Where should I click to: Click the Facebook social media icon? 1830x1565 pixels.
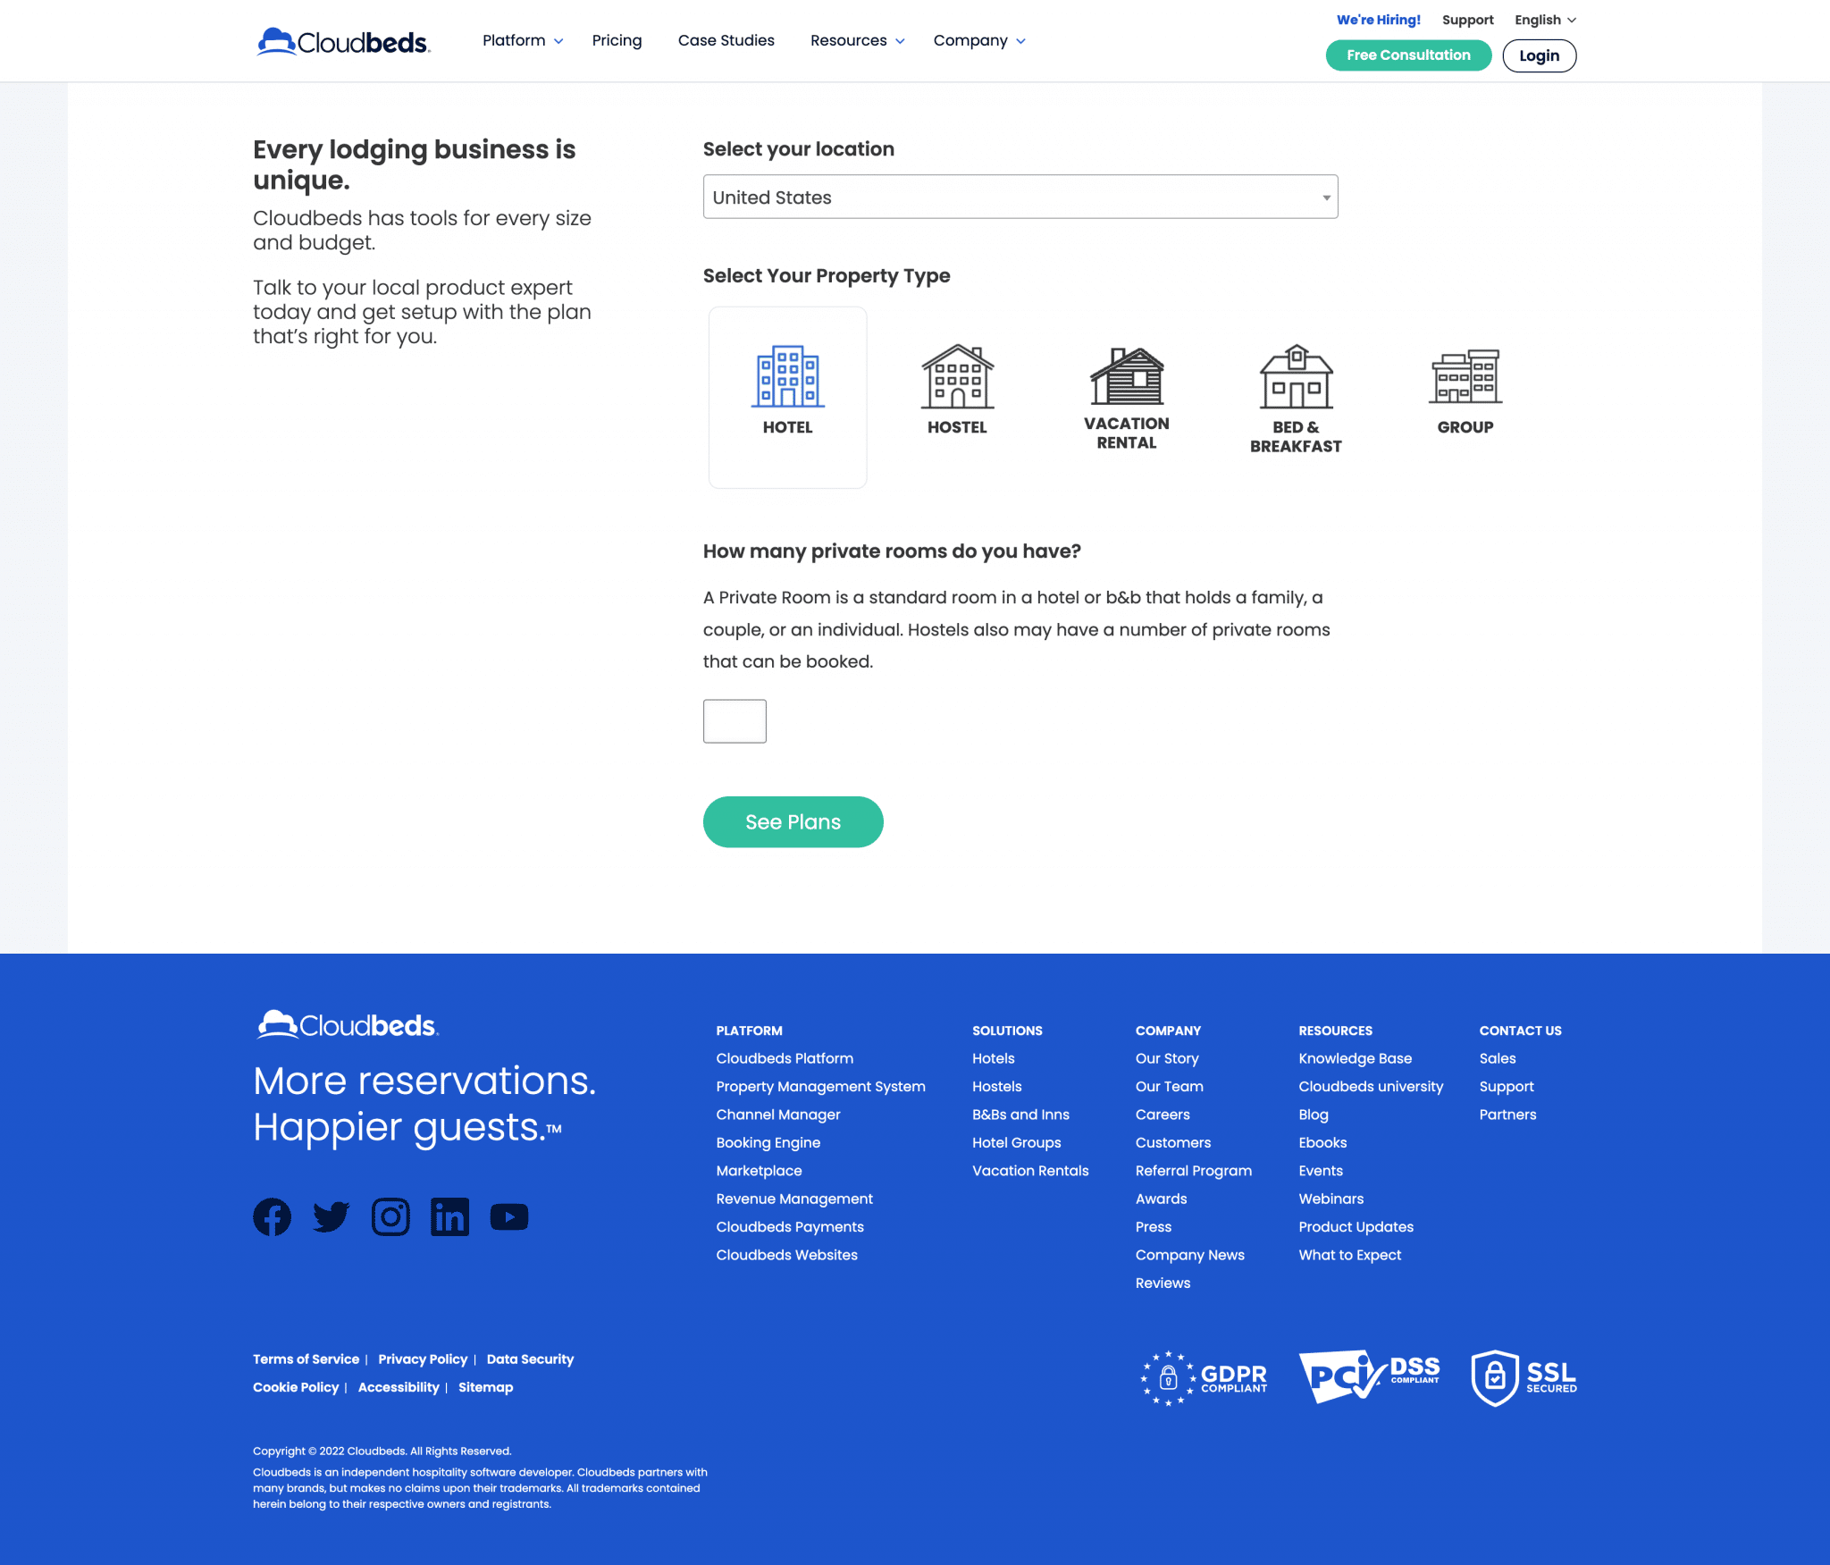coord(272,1214)
